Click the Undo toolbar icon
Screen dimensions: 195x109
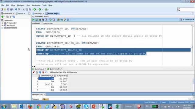[x=16, y=9]
